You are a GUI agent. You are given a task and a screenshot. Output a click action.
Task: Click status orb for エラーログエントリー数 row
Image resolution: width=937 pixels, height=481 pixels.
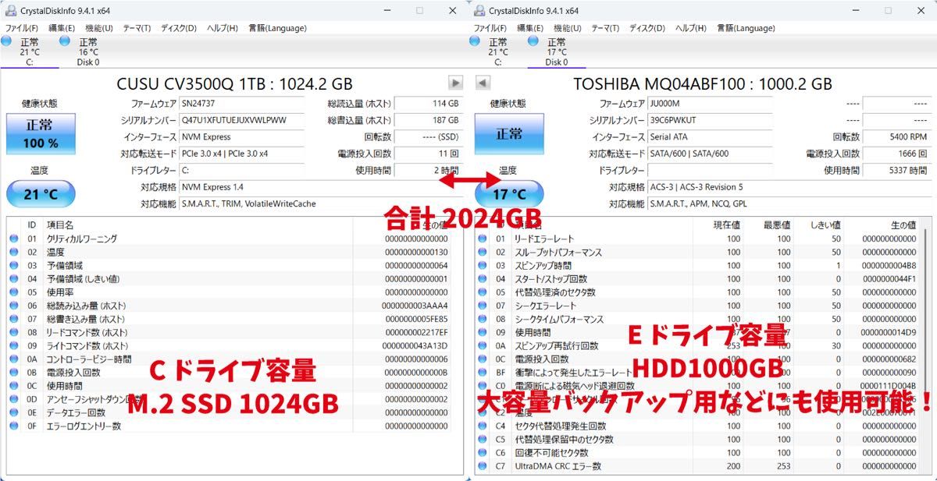tap(13, 426)
